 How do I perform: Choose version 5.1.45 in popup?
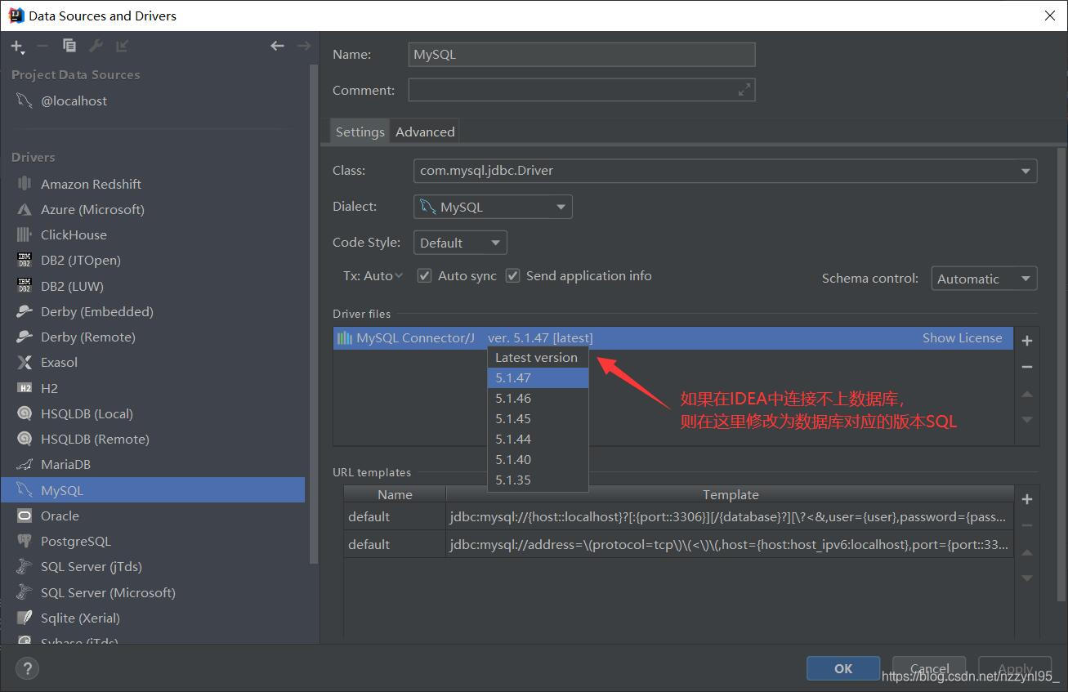click(x=538, y=419)
